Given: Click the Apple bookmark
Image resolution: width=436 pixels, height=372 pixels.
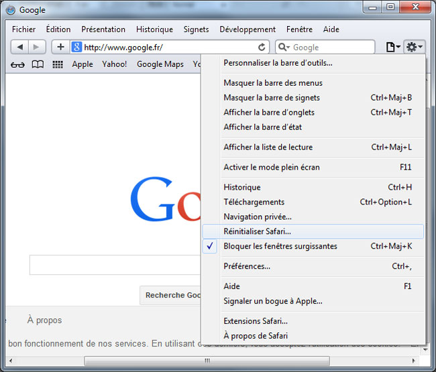Looking at the screenshot, I should click(83, 64).
